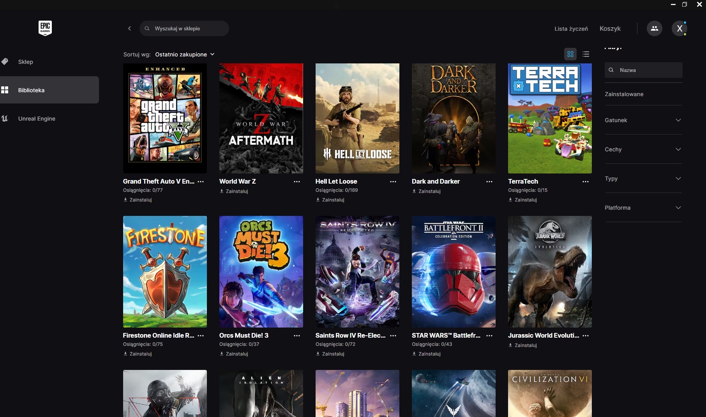
Task: Click Osiągnięcia: 0/37 under Orcs Must Die
Action: tap(239, 344)
